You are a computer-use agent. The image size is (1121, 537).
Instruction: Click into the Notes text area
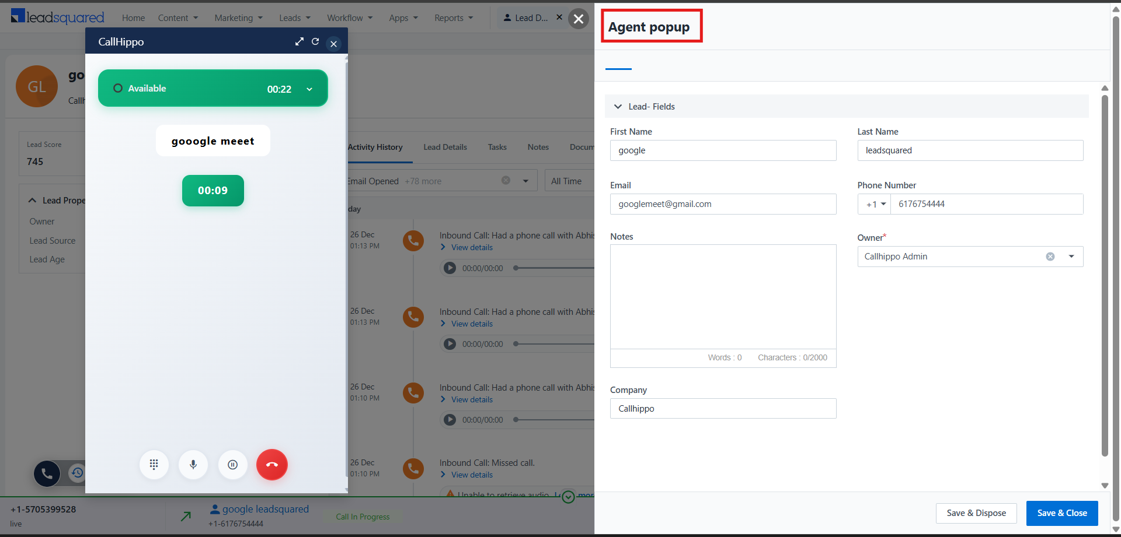click(x=723, y=297)
